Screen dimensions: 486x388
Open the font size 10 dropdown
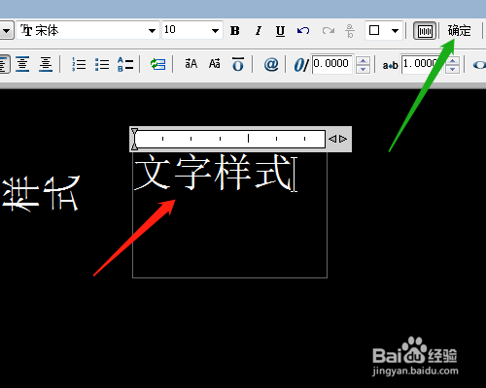pos(215,31)
